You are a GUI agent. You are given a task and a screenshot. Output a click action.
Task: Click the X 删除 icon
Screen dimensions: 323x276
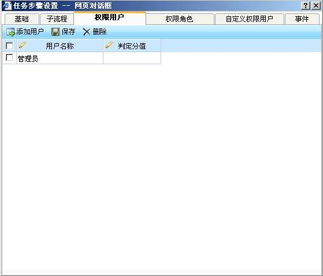(86, 32)
